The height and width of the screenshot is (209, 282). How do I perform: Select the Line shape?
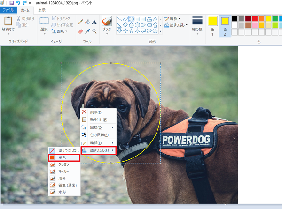[119, 19]
